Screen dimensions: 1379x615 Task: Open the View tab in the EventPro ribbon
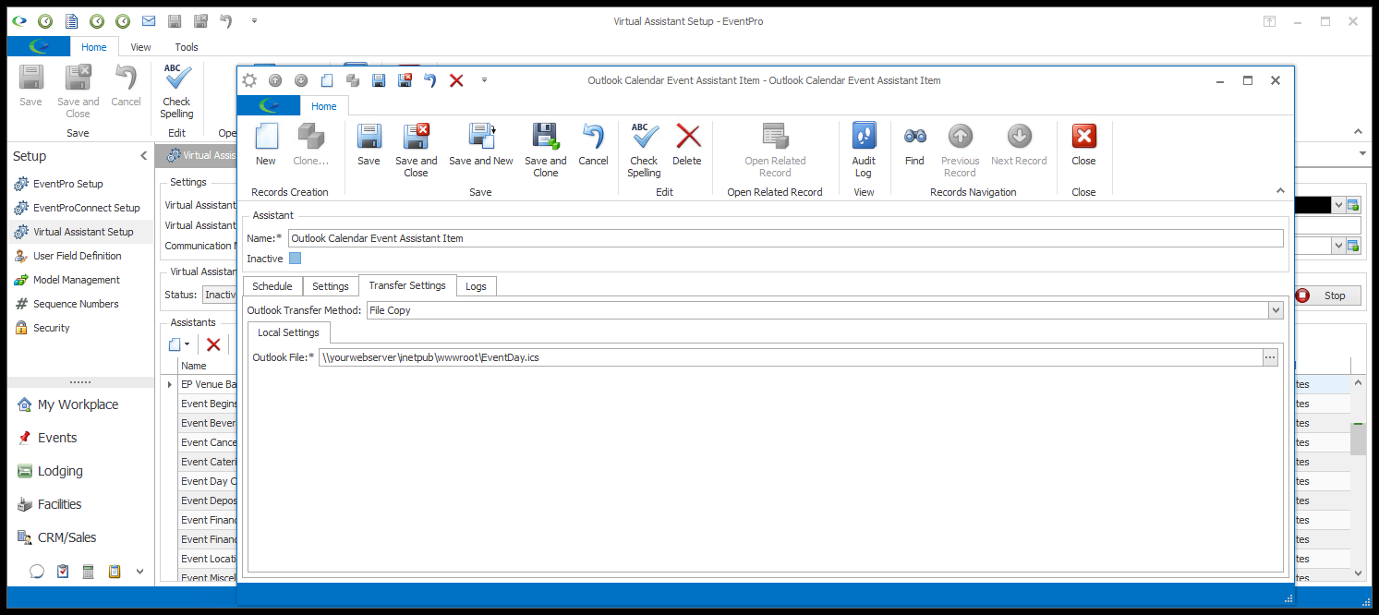coord(140,47)
